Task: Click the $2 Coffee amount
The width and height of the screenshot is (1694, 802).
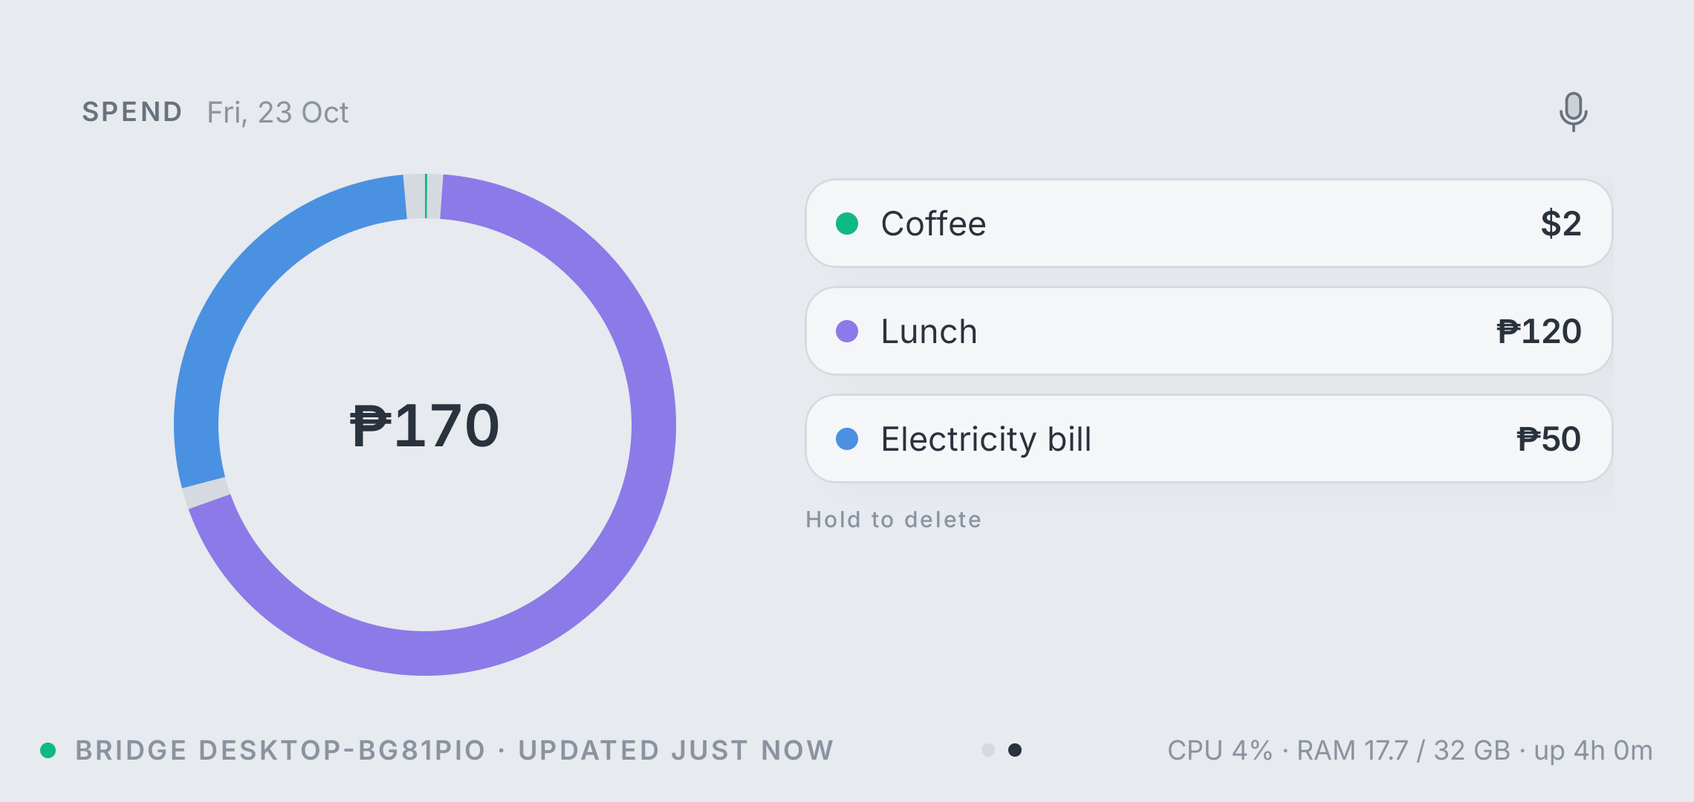Action: (x=1561, y=224)
